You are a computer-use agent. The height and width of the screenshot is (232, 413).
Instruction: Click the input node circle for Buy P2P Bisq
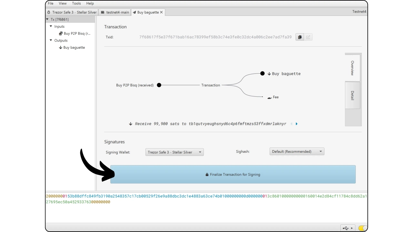point(159,85)
